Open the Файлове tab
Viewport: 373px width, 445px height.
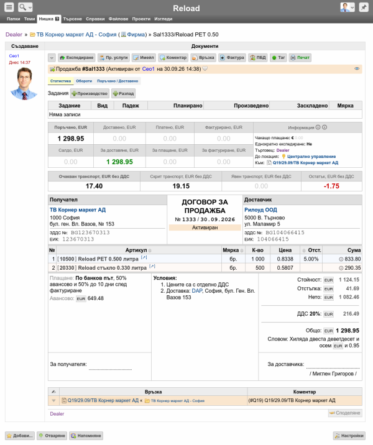click(x=118, y=19)
